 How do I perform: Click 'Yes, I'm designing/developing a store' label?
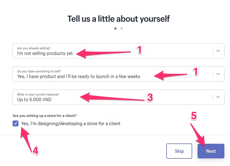71,123
